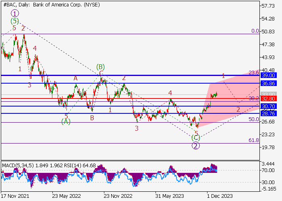Screen dimensions: 282x201
Task: Select the 23 May 2022 date label
Action: point(66,196)
